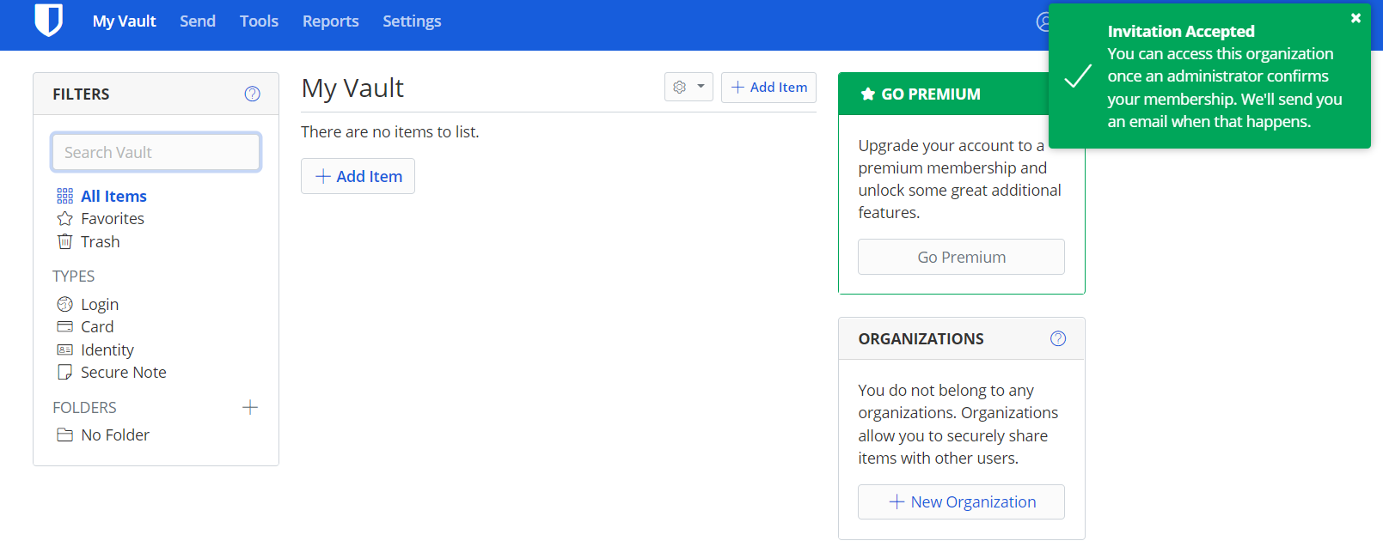Screen dimensions: 1383x553
Task: Focus the Search Vault field
Action: pyautogui.click(x=156, y=152)
